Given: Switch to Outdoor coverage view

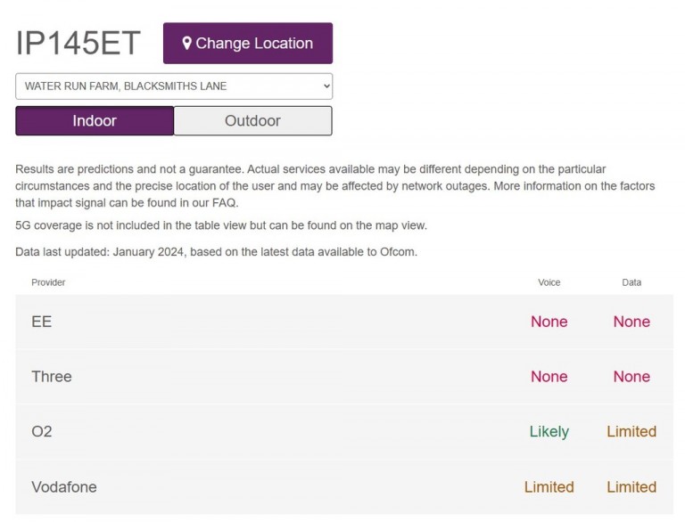Looking at the screenshot, I should coord(252,120).
